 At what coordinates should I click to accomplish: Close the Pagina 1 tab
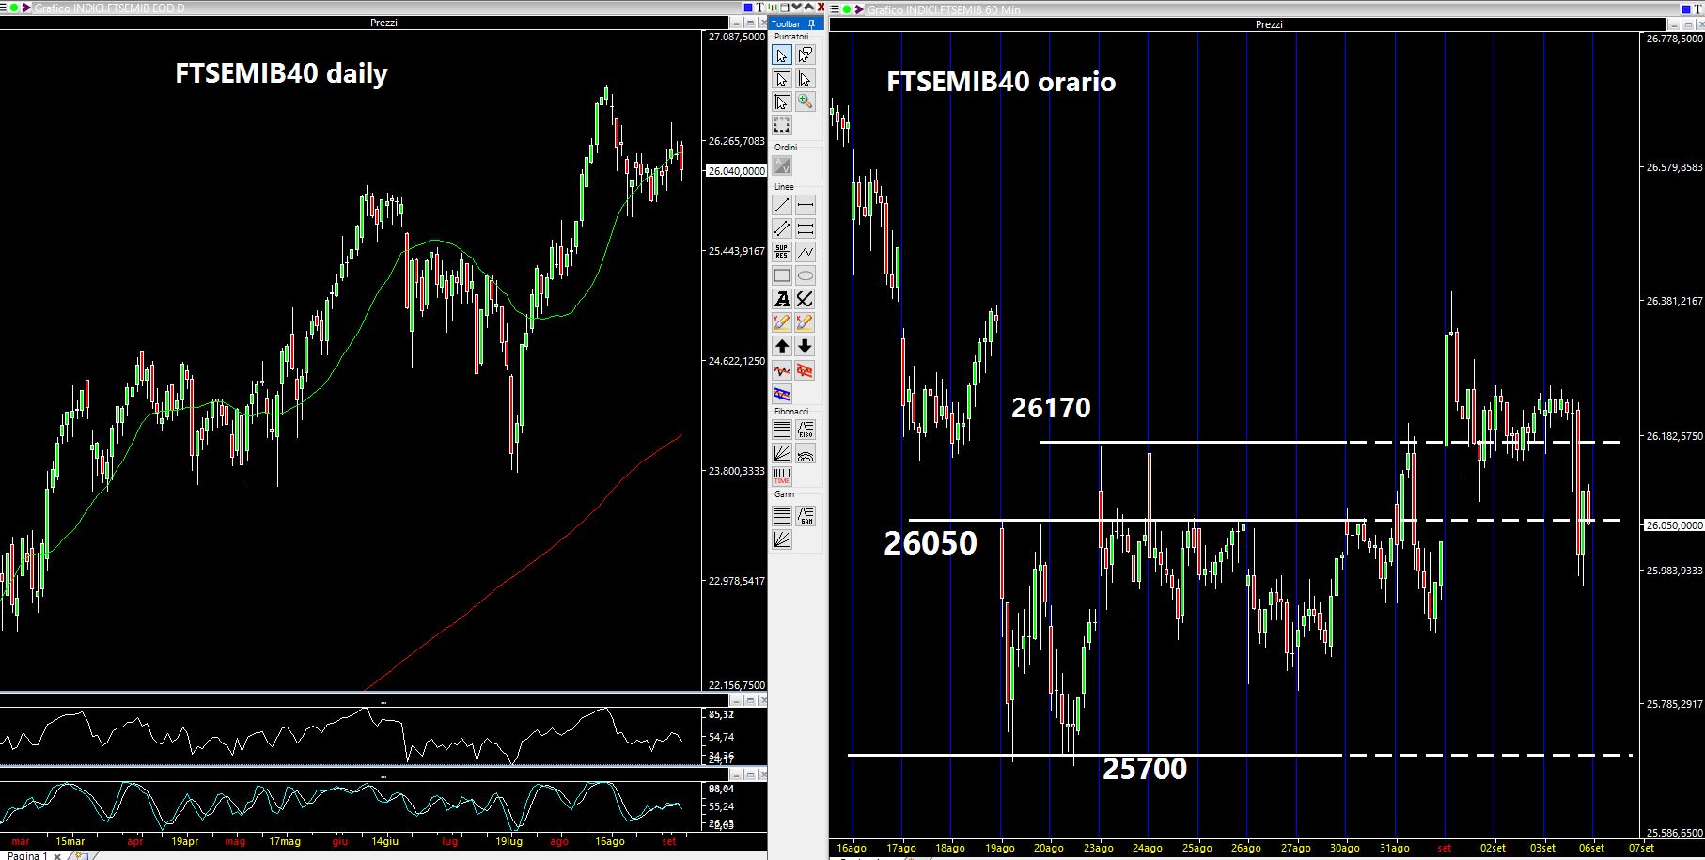click(57, 856)
